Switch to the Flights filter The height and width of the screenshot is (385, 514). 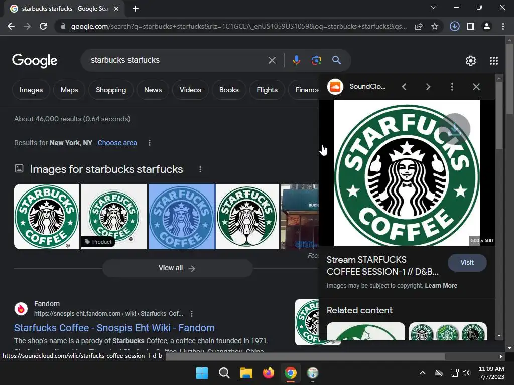pyautogui.click(x=267, y=90)
